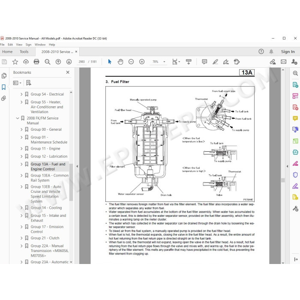Open the zoom percentage dropdown
300x300 pixels.
(x=164, y=62)
